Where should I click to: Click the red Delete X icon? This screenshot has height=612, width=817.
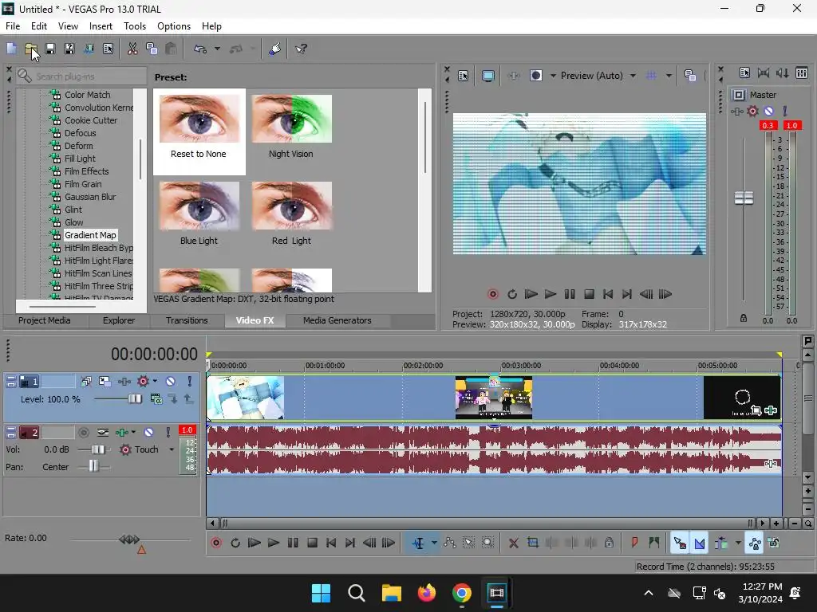(x=513, y=543)
